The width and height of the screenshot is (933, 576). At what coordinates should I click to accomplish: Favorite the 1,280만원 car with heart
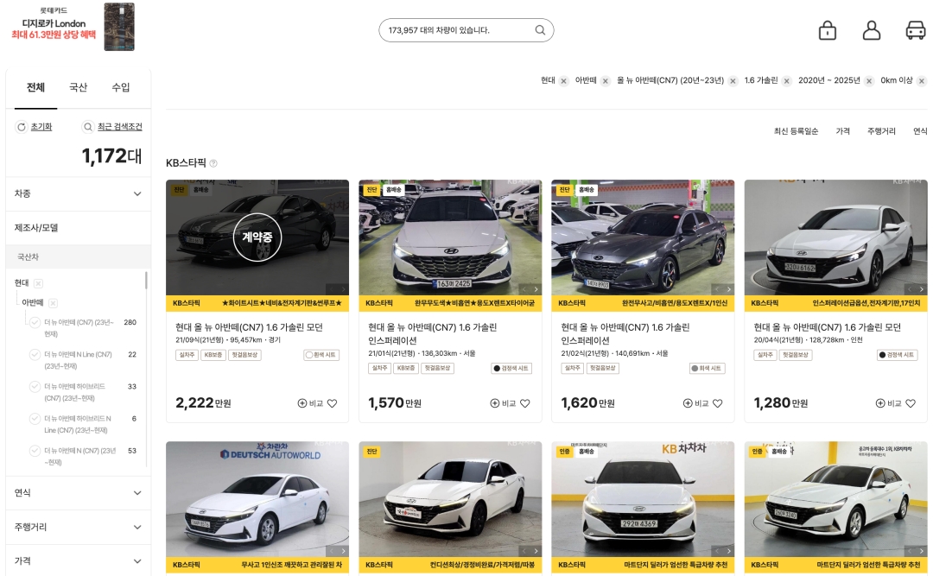pyautogui.click(x=911, y=403)
